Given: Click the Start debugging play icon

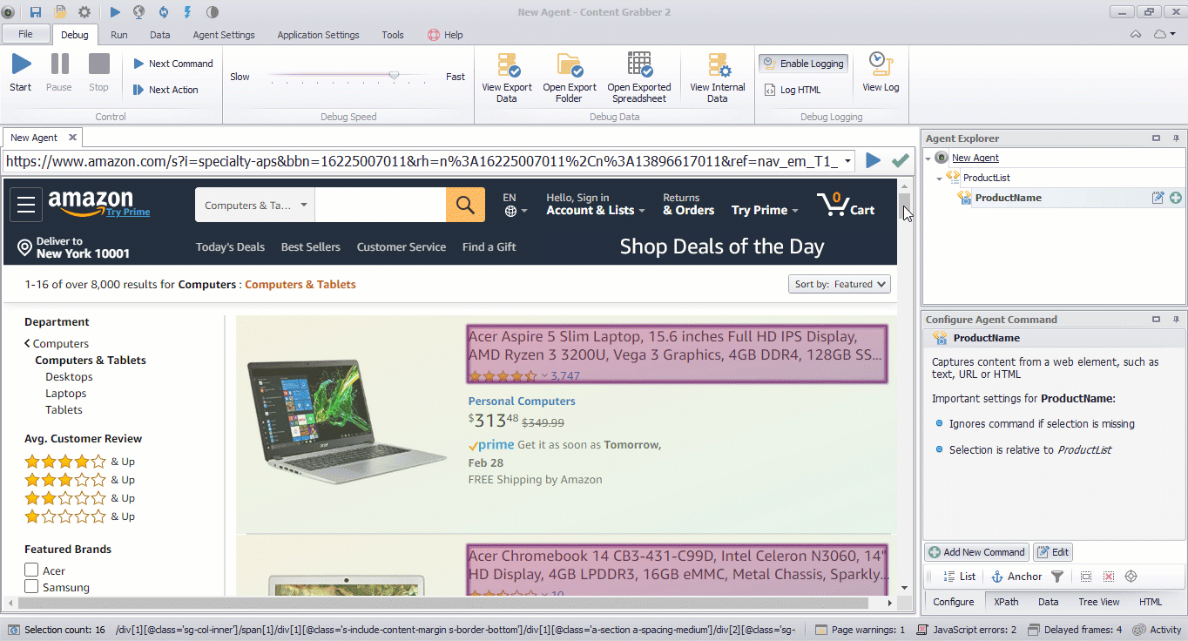Looking at the screenshot, I should [21, 65].
